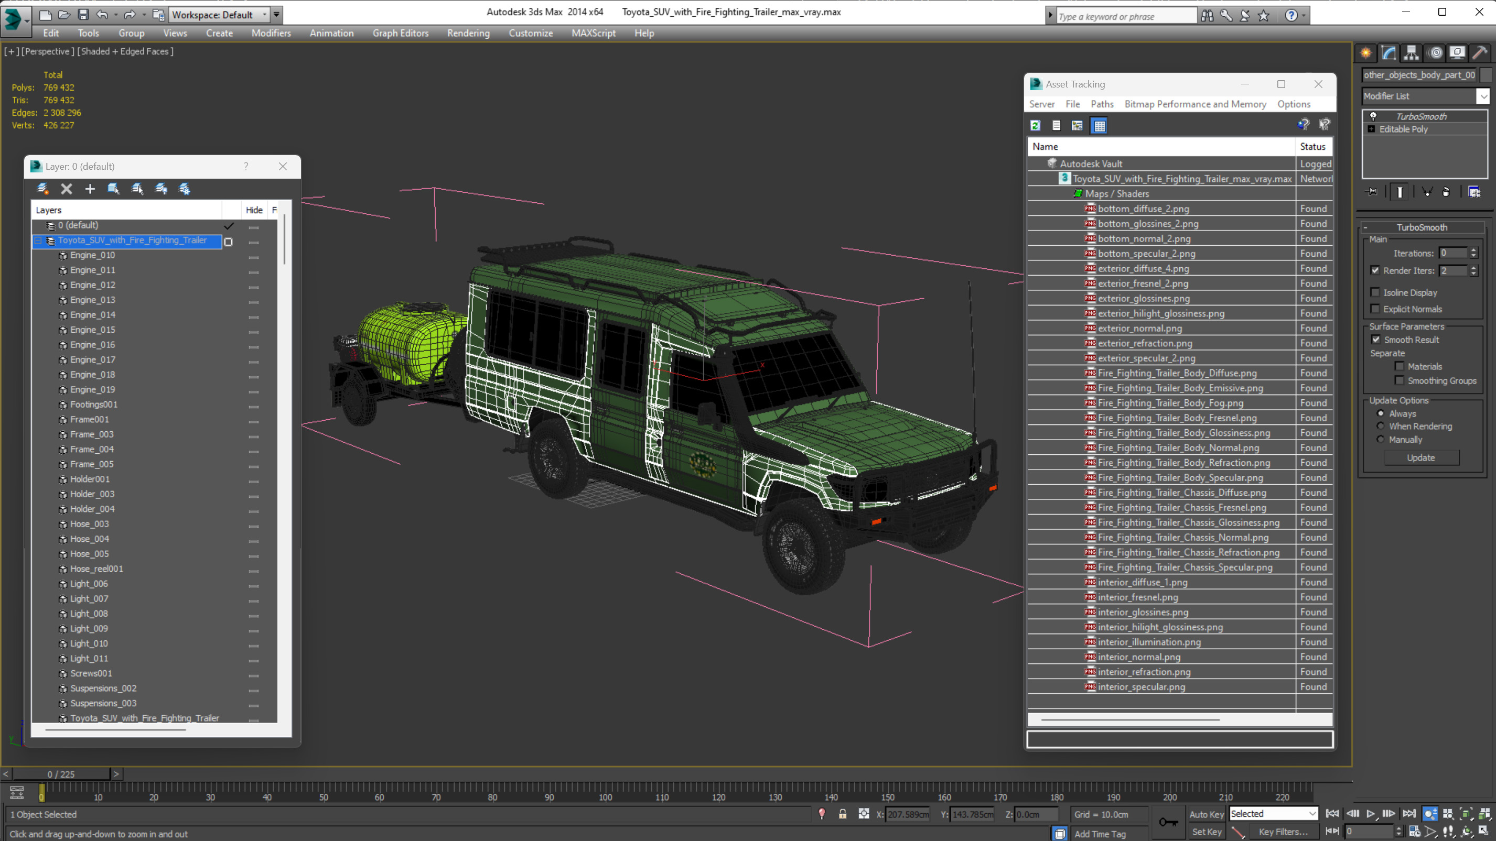Open the Modify command panel tab

(x=1389, y=53)
